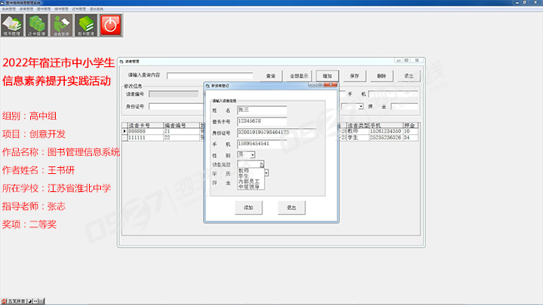
Task: Open the 读者类型 combo box arrow
Action: point(262,164)
